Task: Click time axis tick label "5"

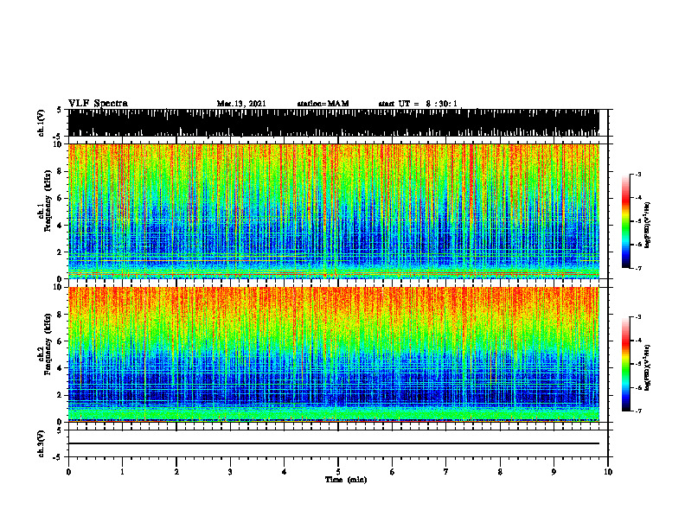Action: point(338,472)
